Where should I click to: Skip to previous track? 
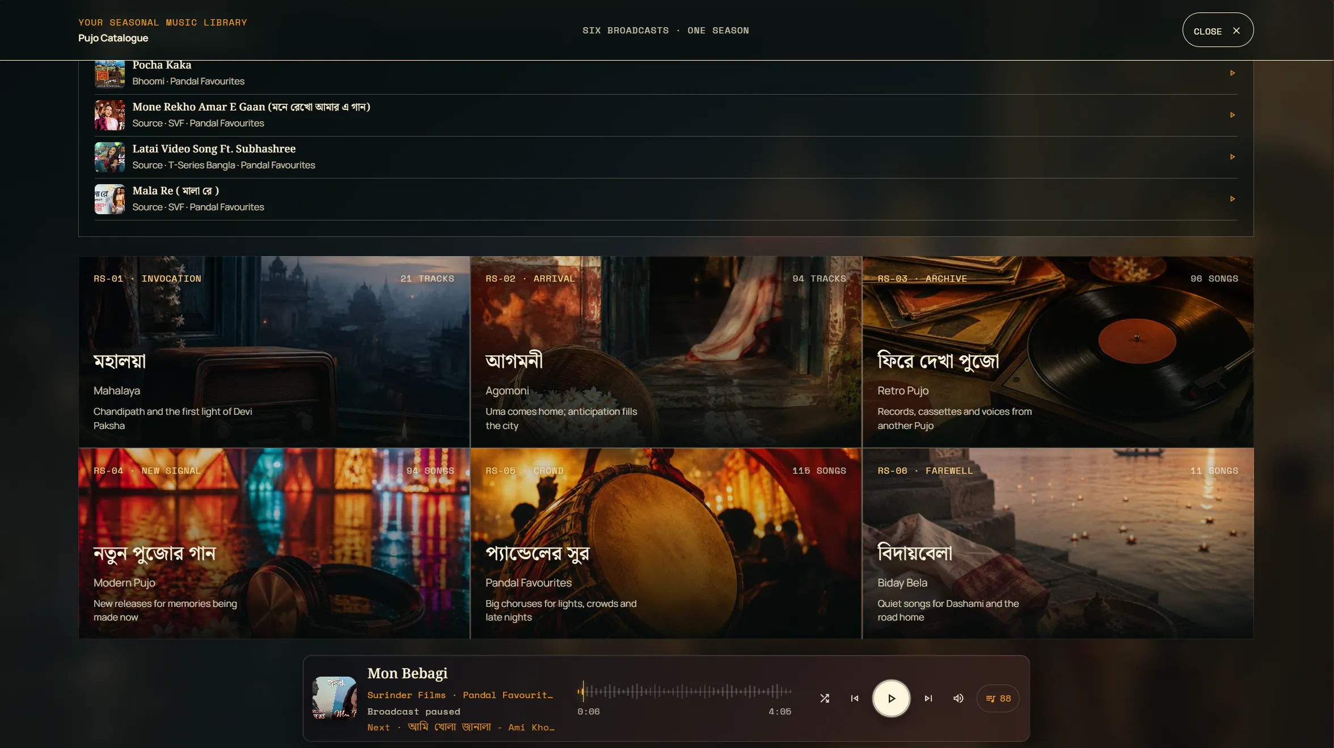pyautogui.click(x=855, y=698)
